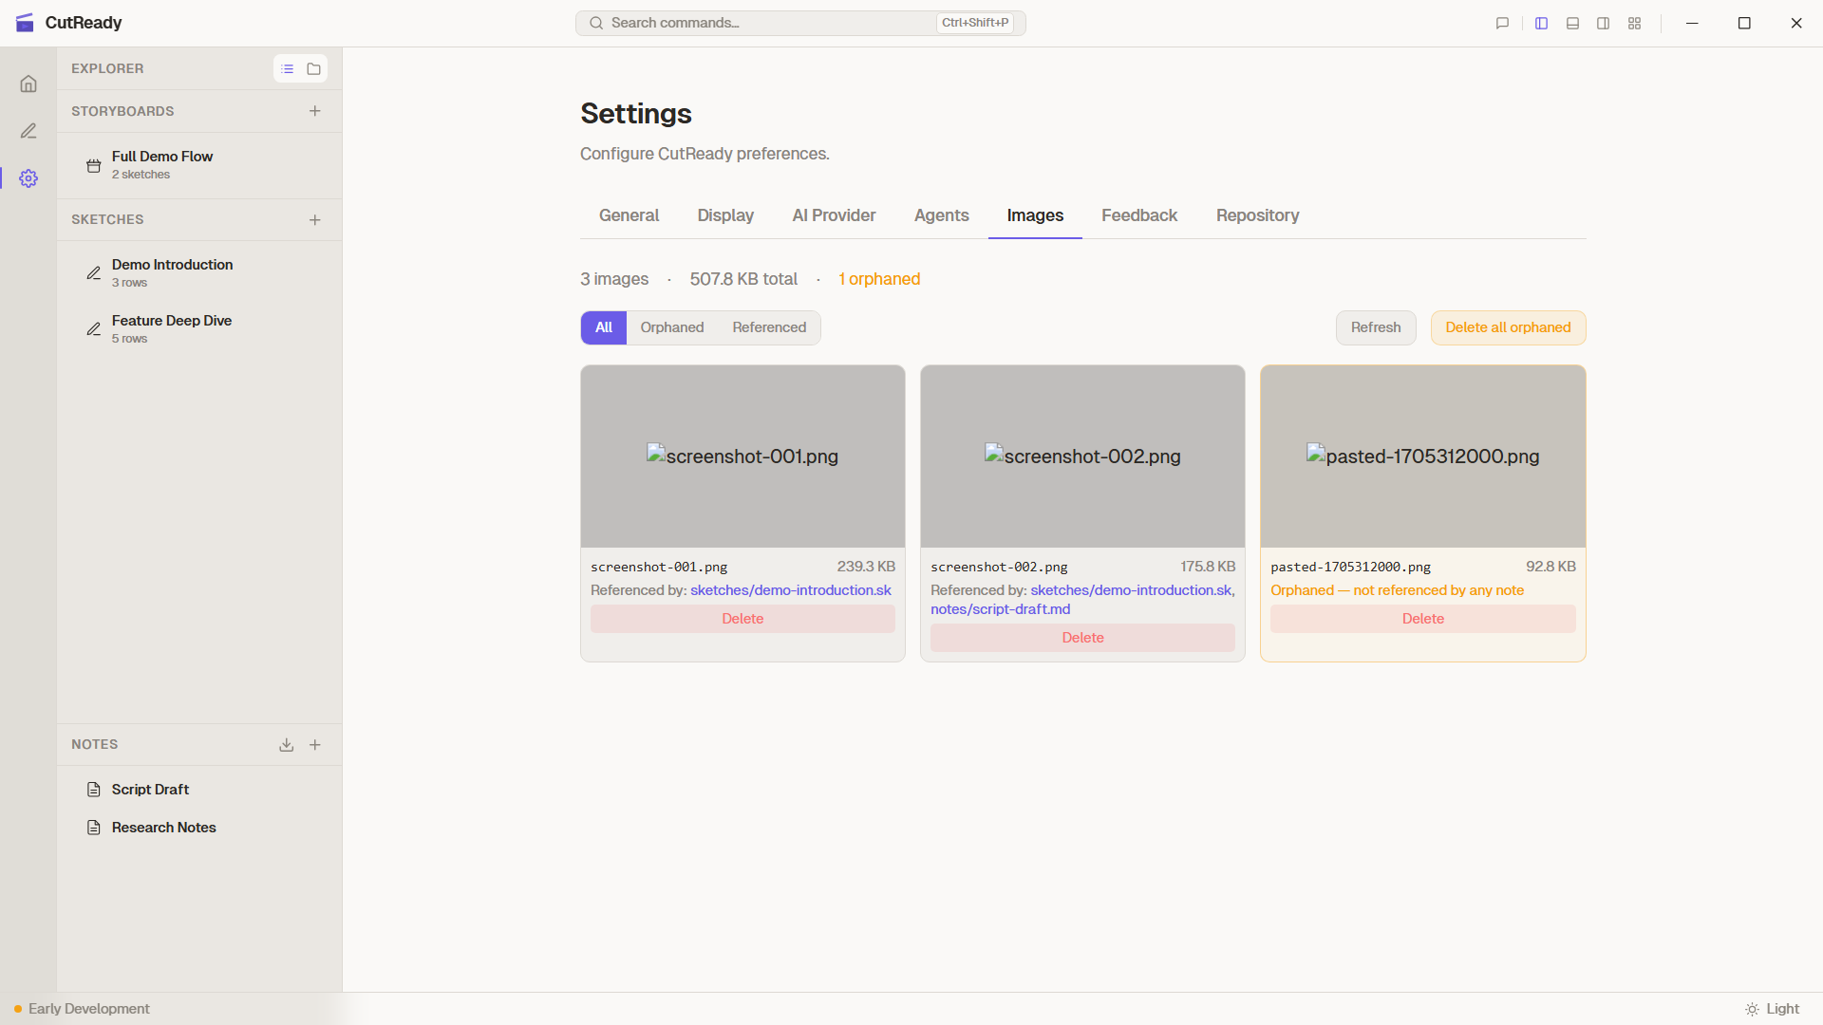Click the magnifier icon in command search bar

click(596, 23)
